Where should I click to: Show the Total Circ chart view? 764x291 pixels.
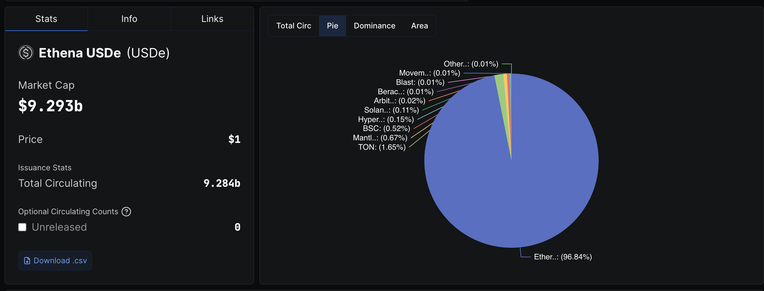[x=294, y=26]
